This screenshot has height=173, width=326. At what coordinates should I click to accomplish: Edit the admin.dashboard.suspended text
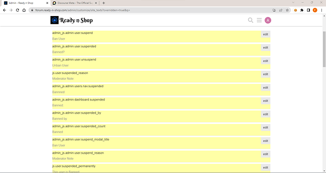click(x=266, y=101)
